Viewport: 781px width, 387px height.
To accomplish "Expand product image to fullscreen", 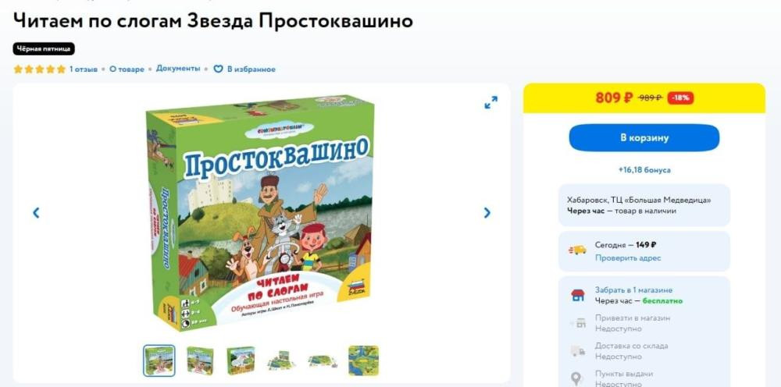I will click(x=490, y=102).
